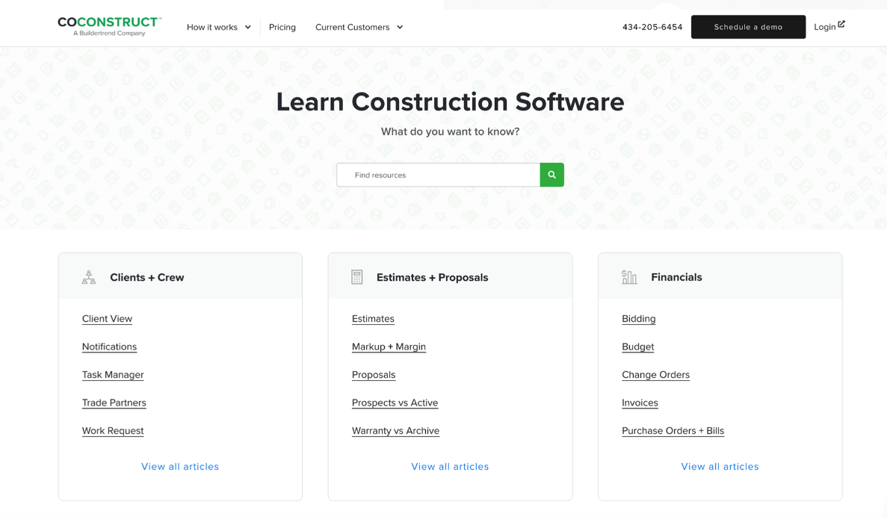Screen dimensions: 887x528
Task: Click the Estimates + Proposals calculator icon
Action: 357,277
